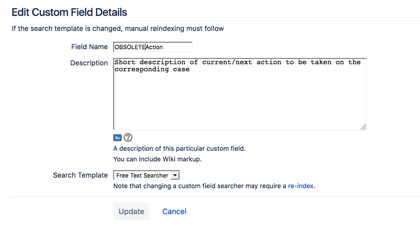Click the manual reindexing notice text

coord(118,29)
